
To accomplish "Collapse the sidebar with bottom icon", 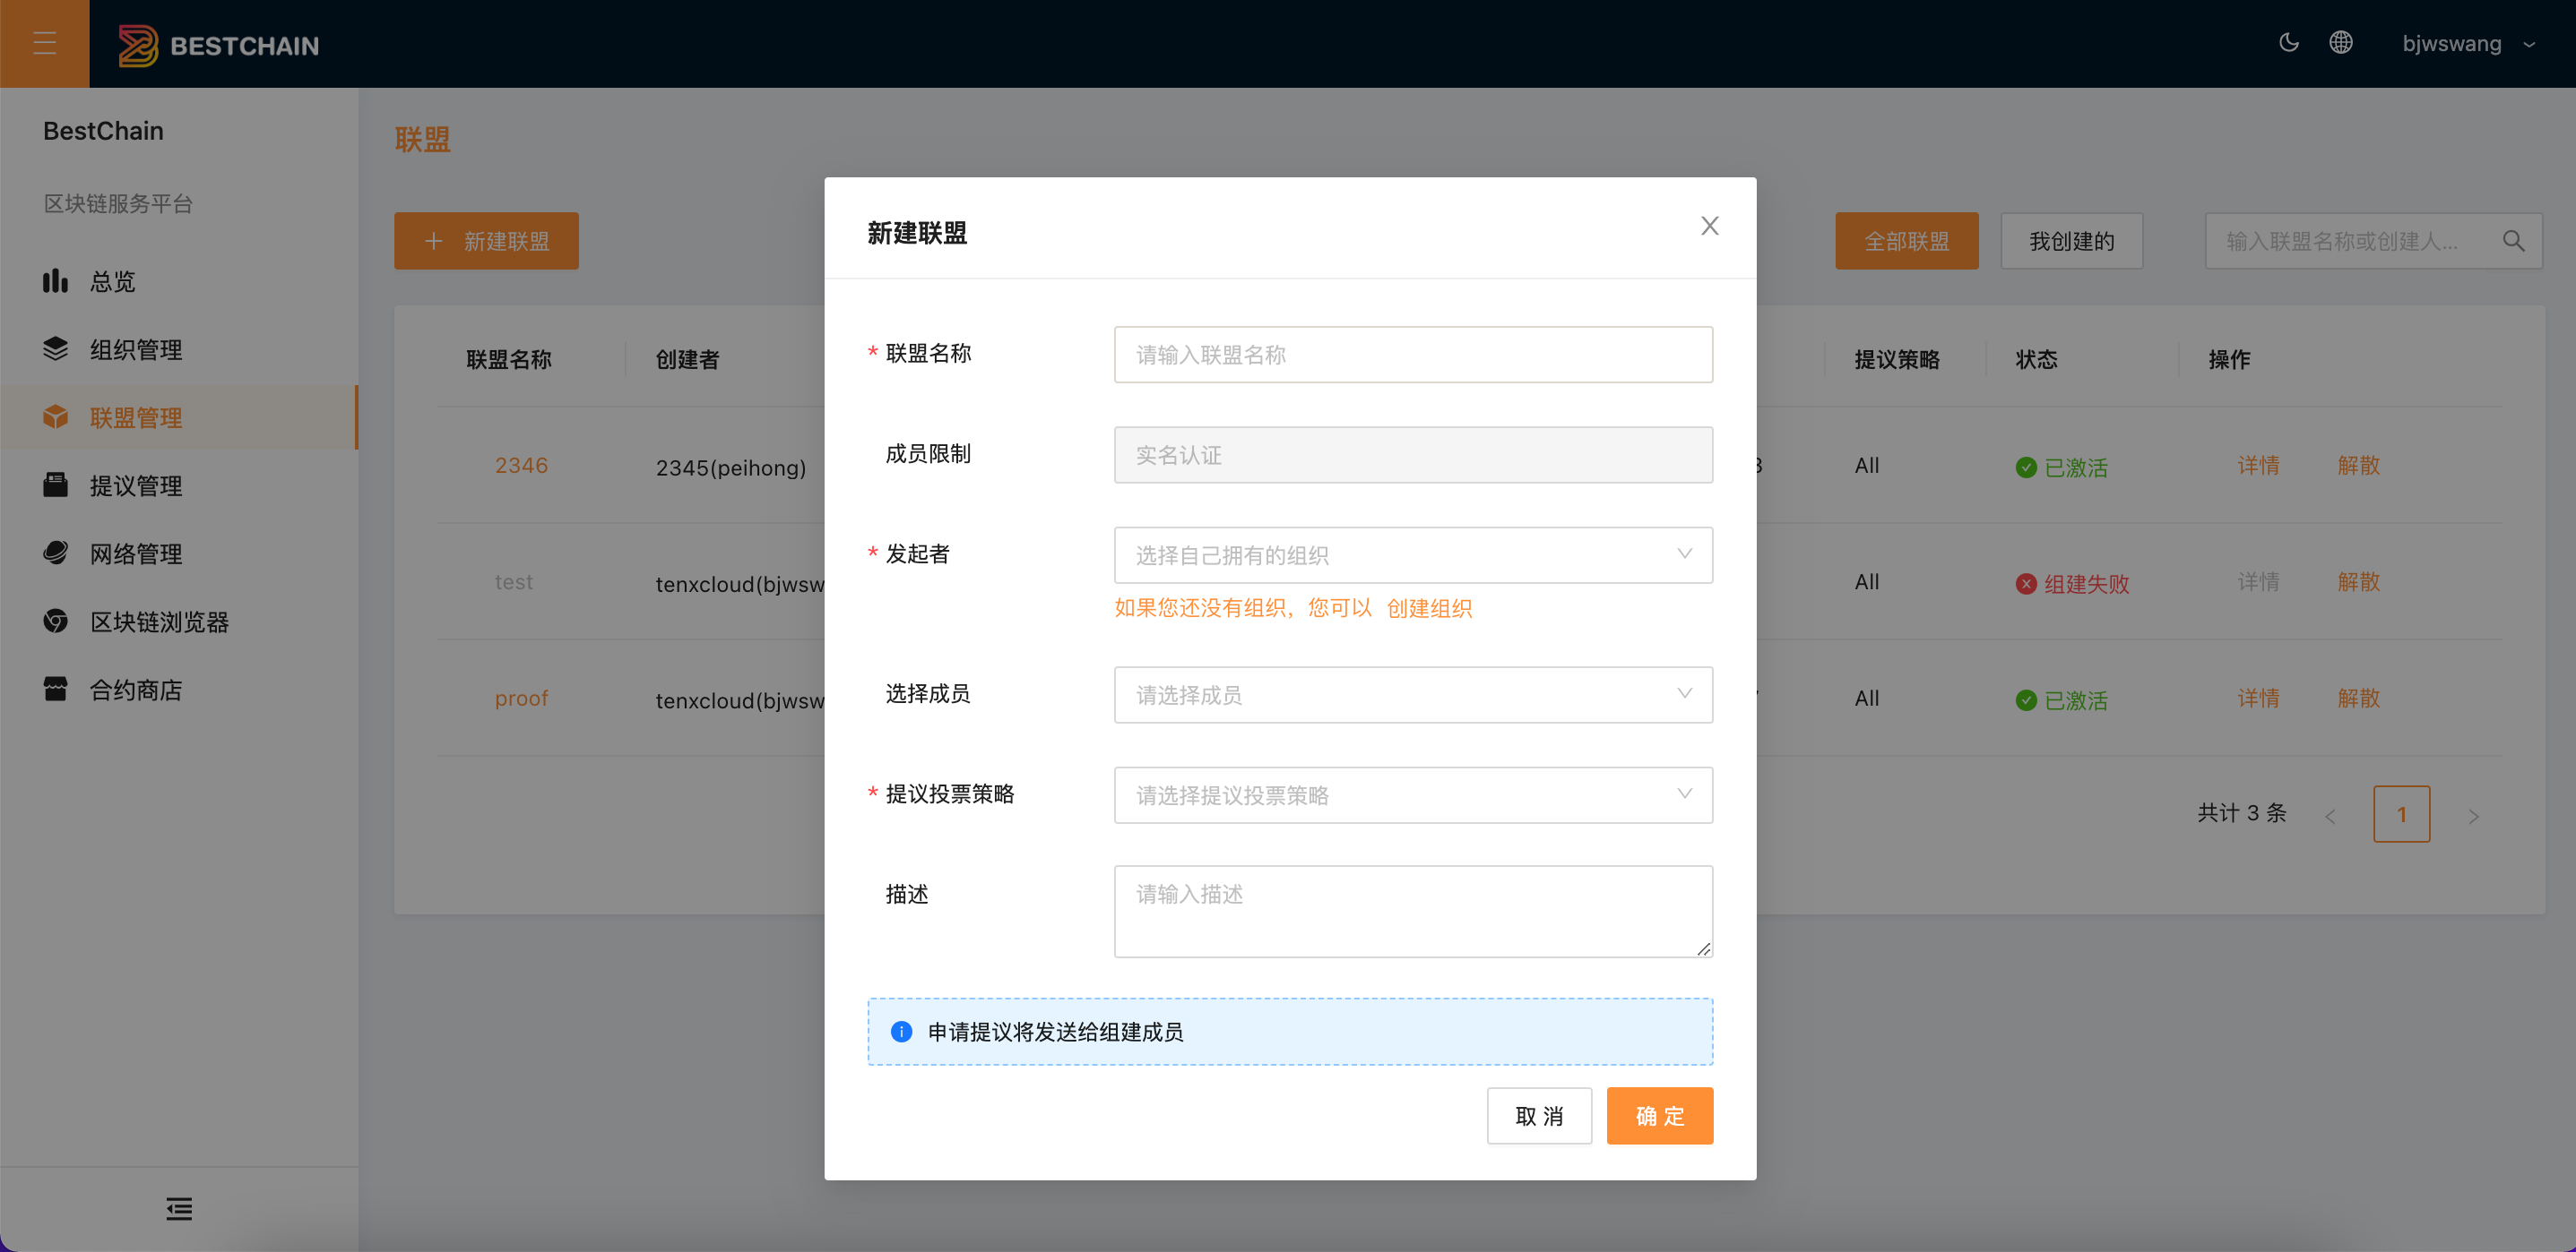I will pos(179,1209).
